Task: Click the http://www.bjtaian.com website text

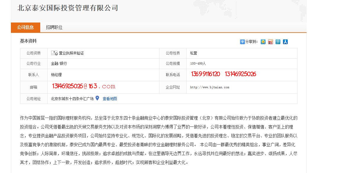Action: coord(210,87)
